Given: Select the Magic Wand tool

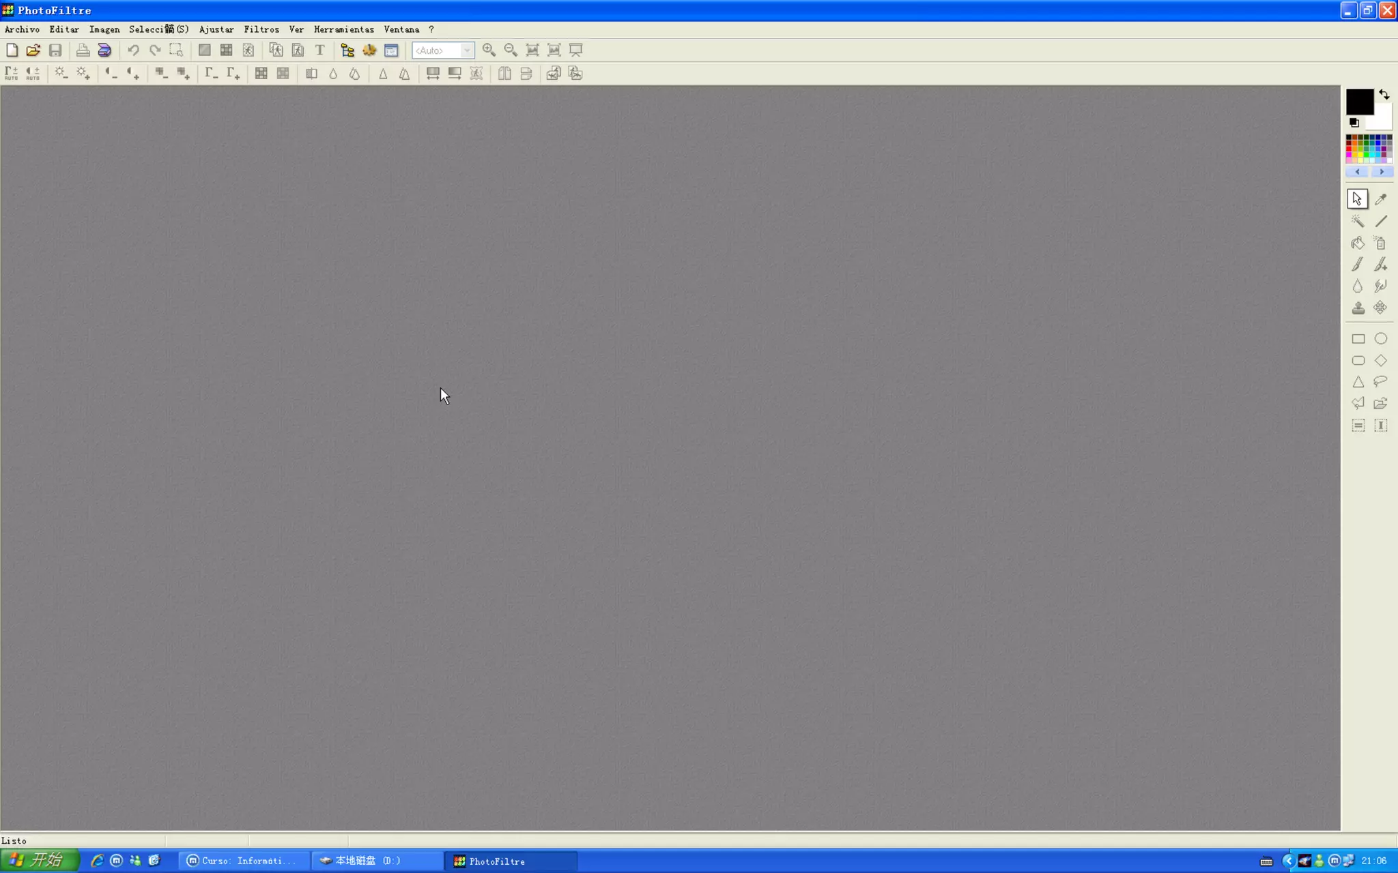Looking at the screenshot, I should (x=1358, y=221).
